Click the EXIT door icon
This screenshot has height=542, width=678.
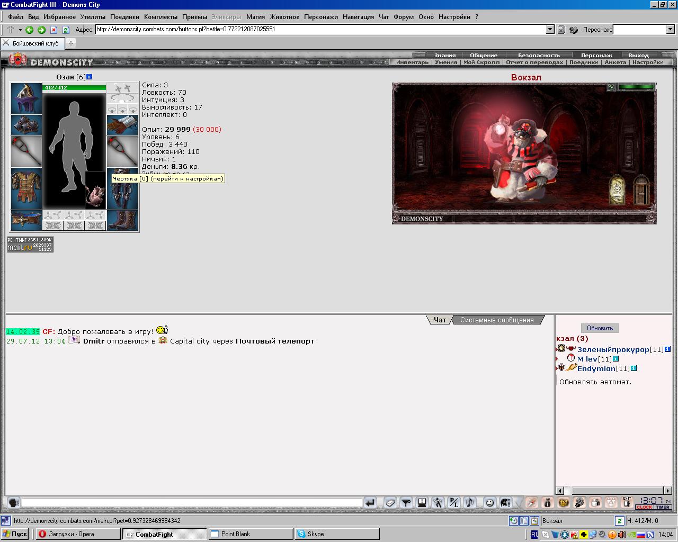click(627, 502)
